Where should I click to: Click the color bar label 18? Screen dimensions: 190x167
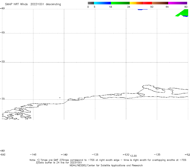click(x=110, y=7)
